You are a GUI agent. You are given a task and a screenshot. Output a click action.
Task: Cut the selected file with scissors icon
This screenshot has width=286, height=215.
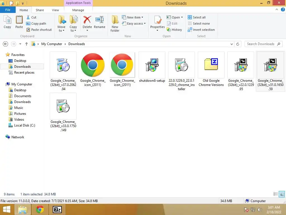pyautogui.click(x=31, y=17)
